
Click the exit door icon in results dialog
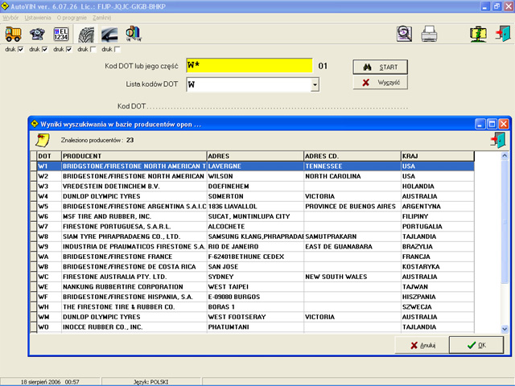pyautogui.click(x=498, y=140)
